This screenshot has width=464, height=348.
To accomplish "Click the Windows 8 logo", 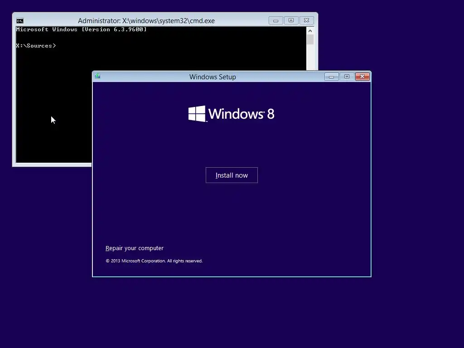I will [x=232, y=114].
